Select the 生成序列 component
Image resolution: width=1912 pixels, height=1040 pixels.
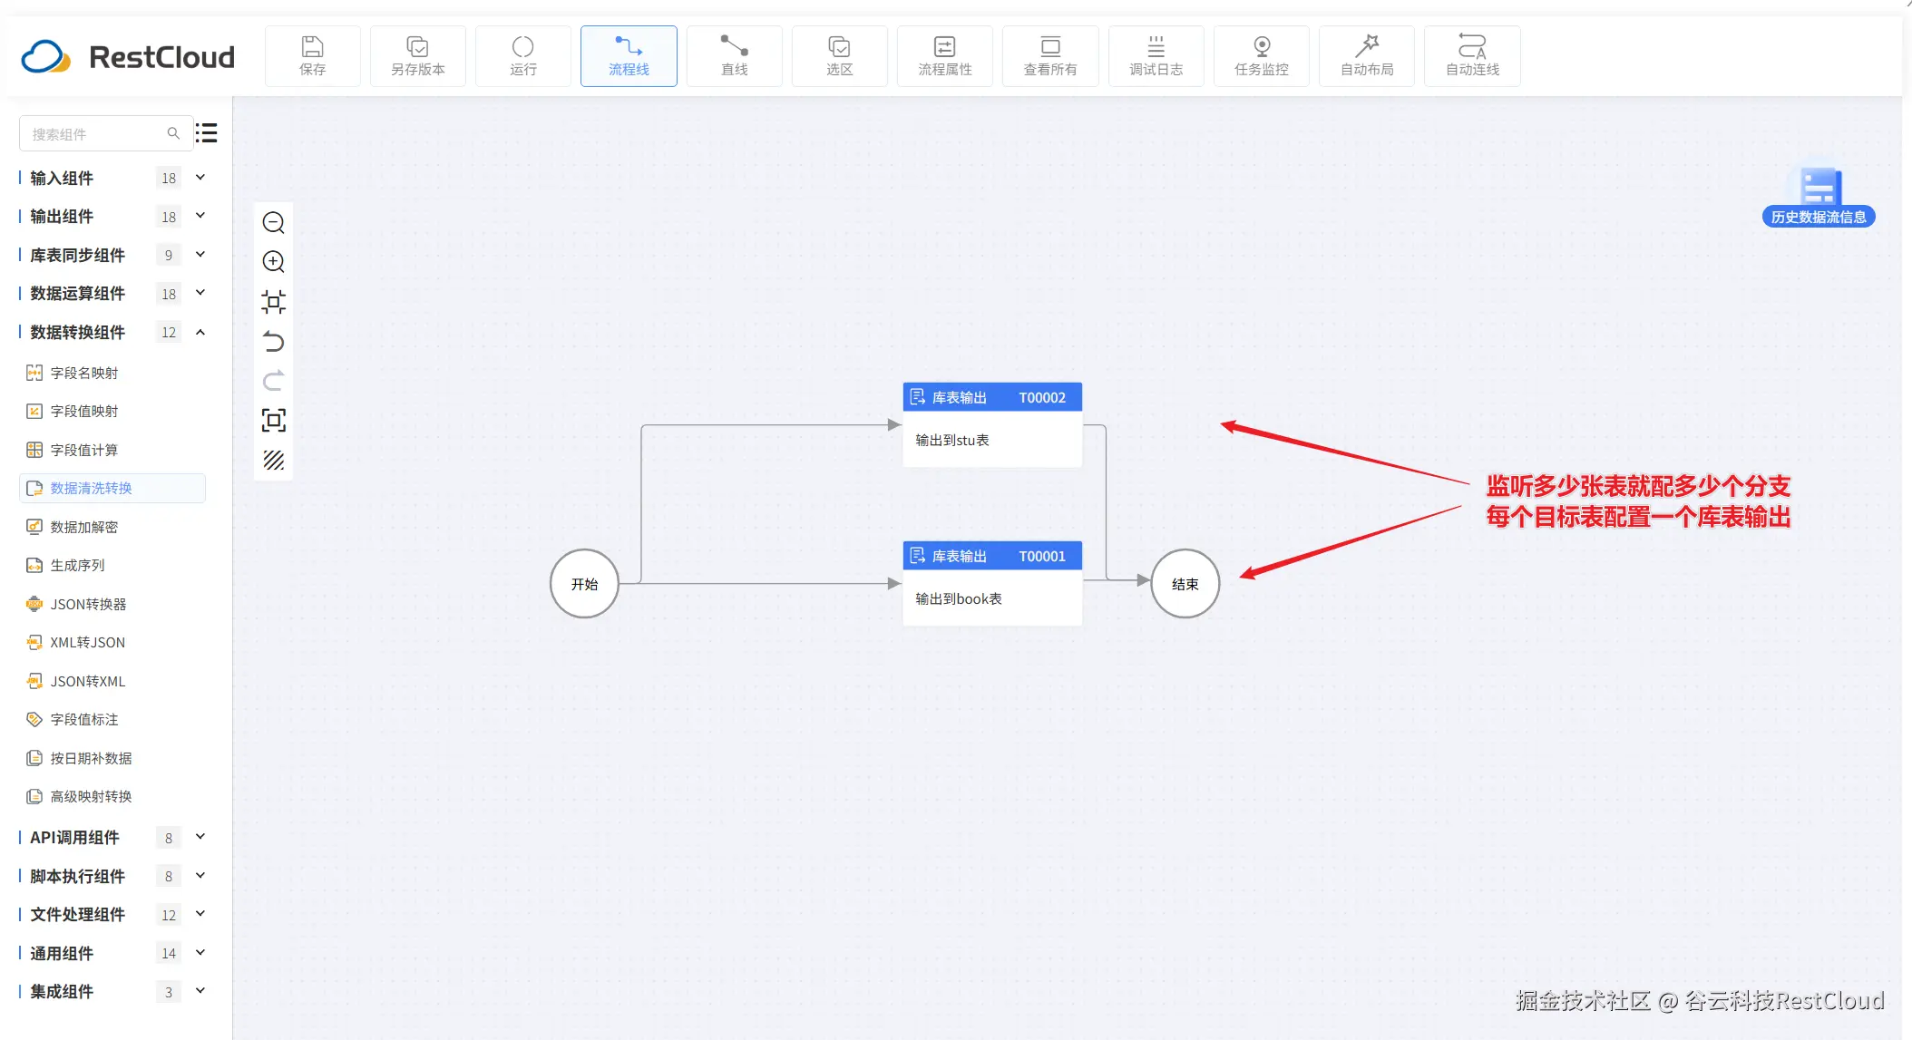[x=112, y=565]
